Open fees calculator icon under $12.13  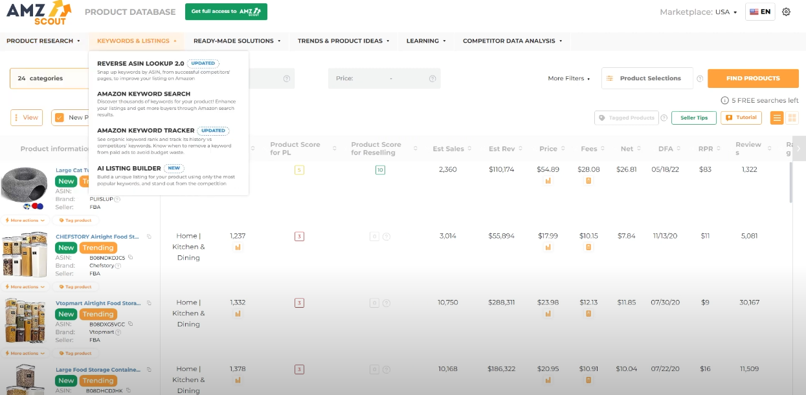point(588,314)
